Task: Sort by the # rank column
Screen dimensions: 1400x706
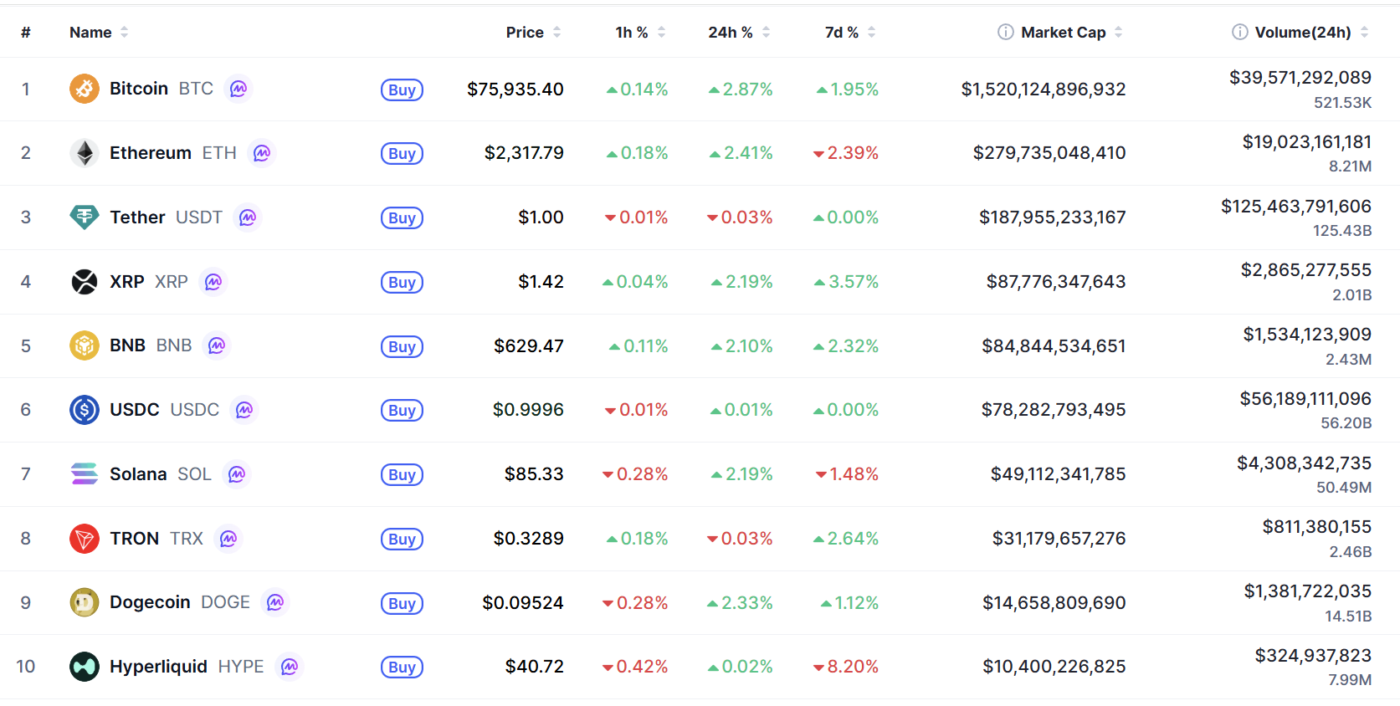Action: click(26, 32)
